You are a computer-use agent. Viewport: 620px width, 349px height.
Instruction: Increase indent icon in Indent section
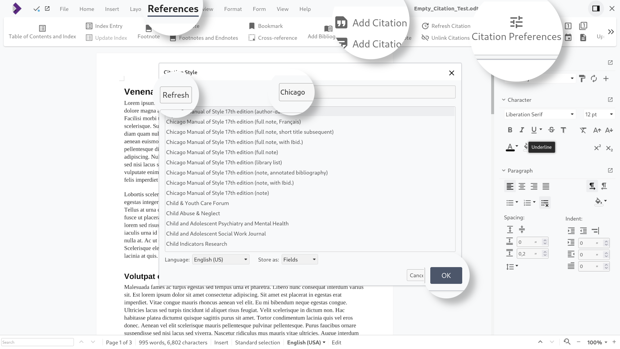571,231
